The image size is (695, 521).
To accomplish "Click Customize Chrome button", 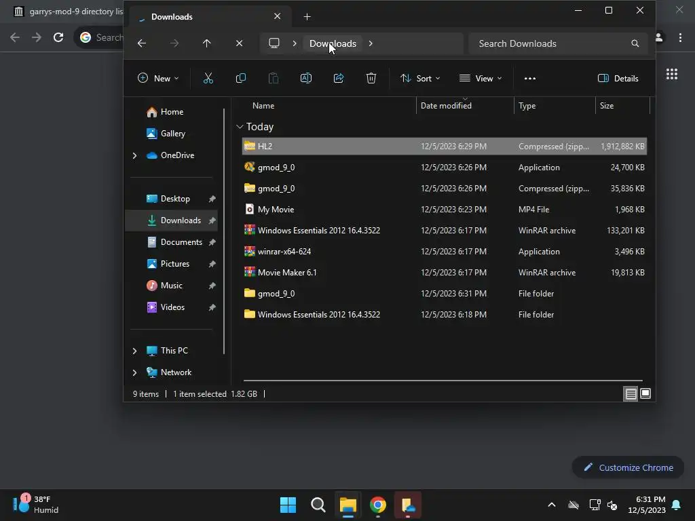I will tap(628, 467).
